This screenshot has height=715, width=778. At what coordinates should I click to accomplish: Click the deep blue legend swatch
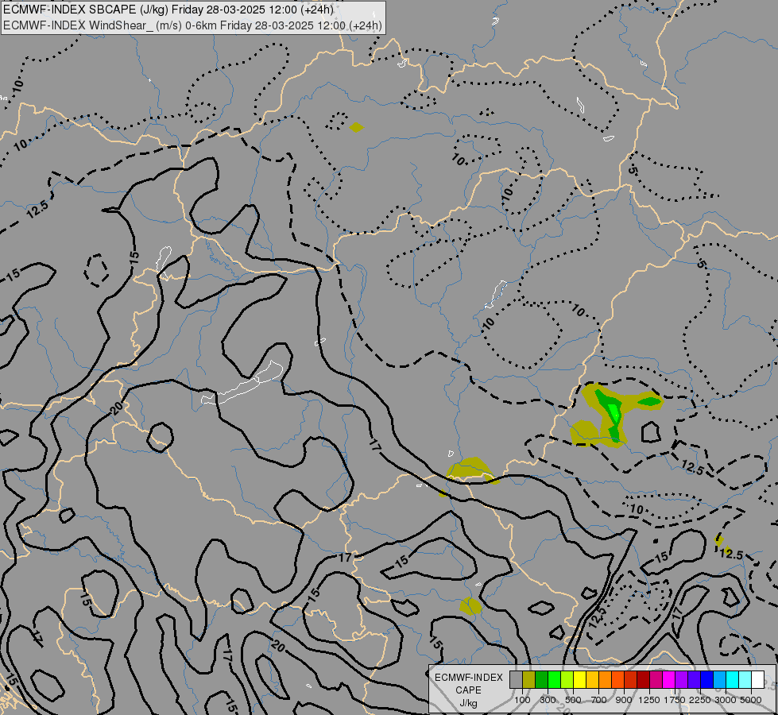tap(706, 679)
